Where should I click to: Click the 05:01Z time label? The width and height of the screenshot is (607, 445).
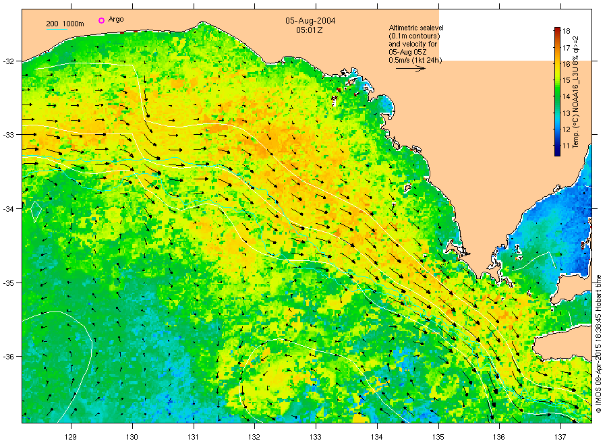pos(310,30)
